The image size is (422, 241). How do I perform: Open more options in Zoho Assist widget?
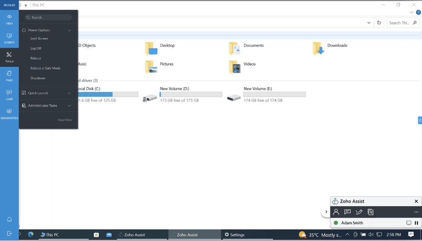(x=416, y=212)
